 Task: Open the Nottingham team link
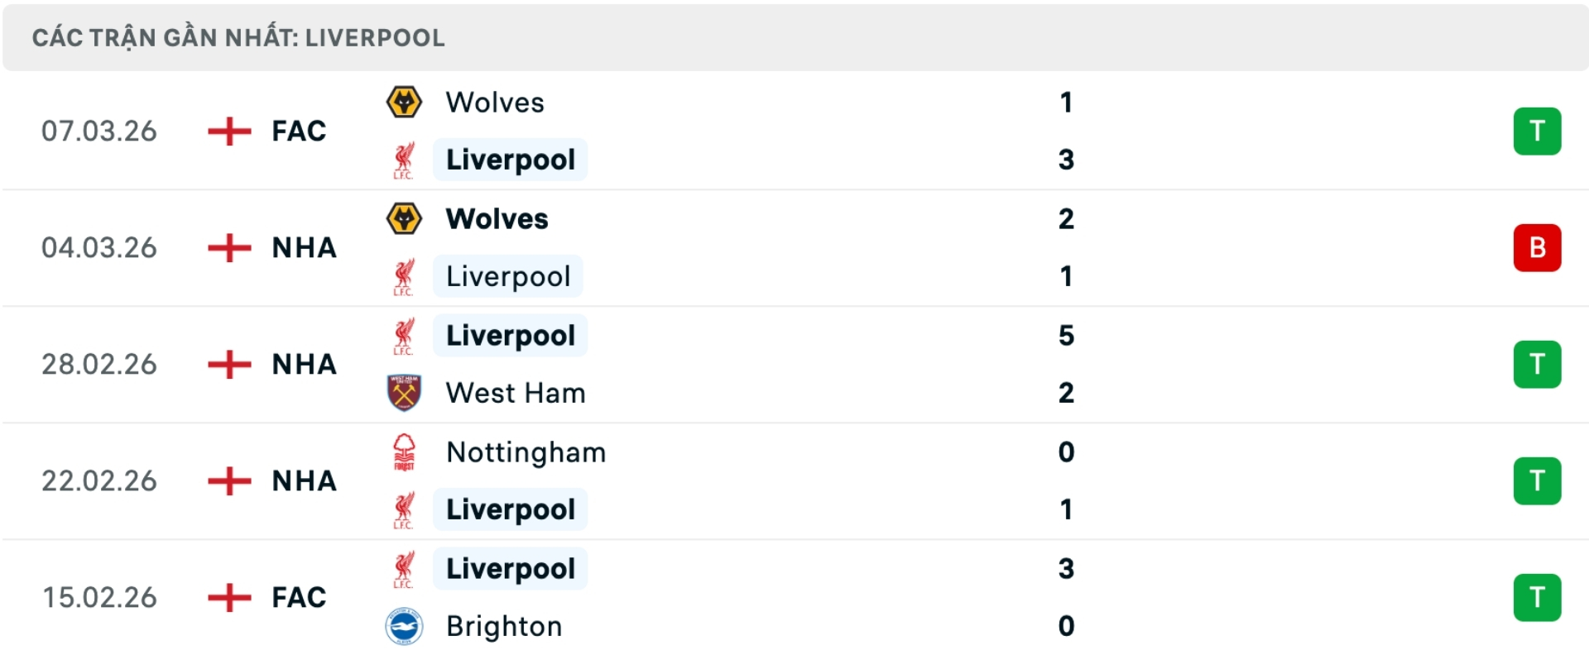coord(526,452)
